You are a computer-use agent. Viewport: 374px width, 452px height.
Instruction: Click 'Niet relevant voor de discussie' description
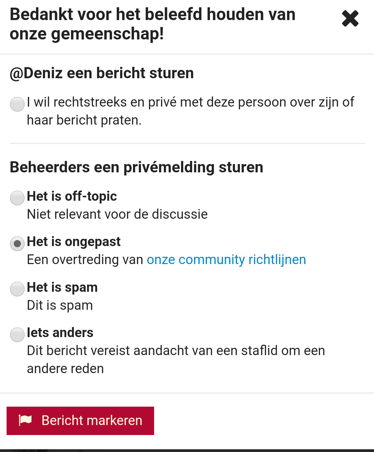pos(117,214)
